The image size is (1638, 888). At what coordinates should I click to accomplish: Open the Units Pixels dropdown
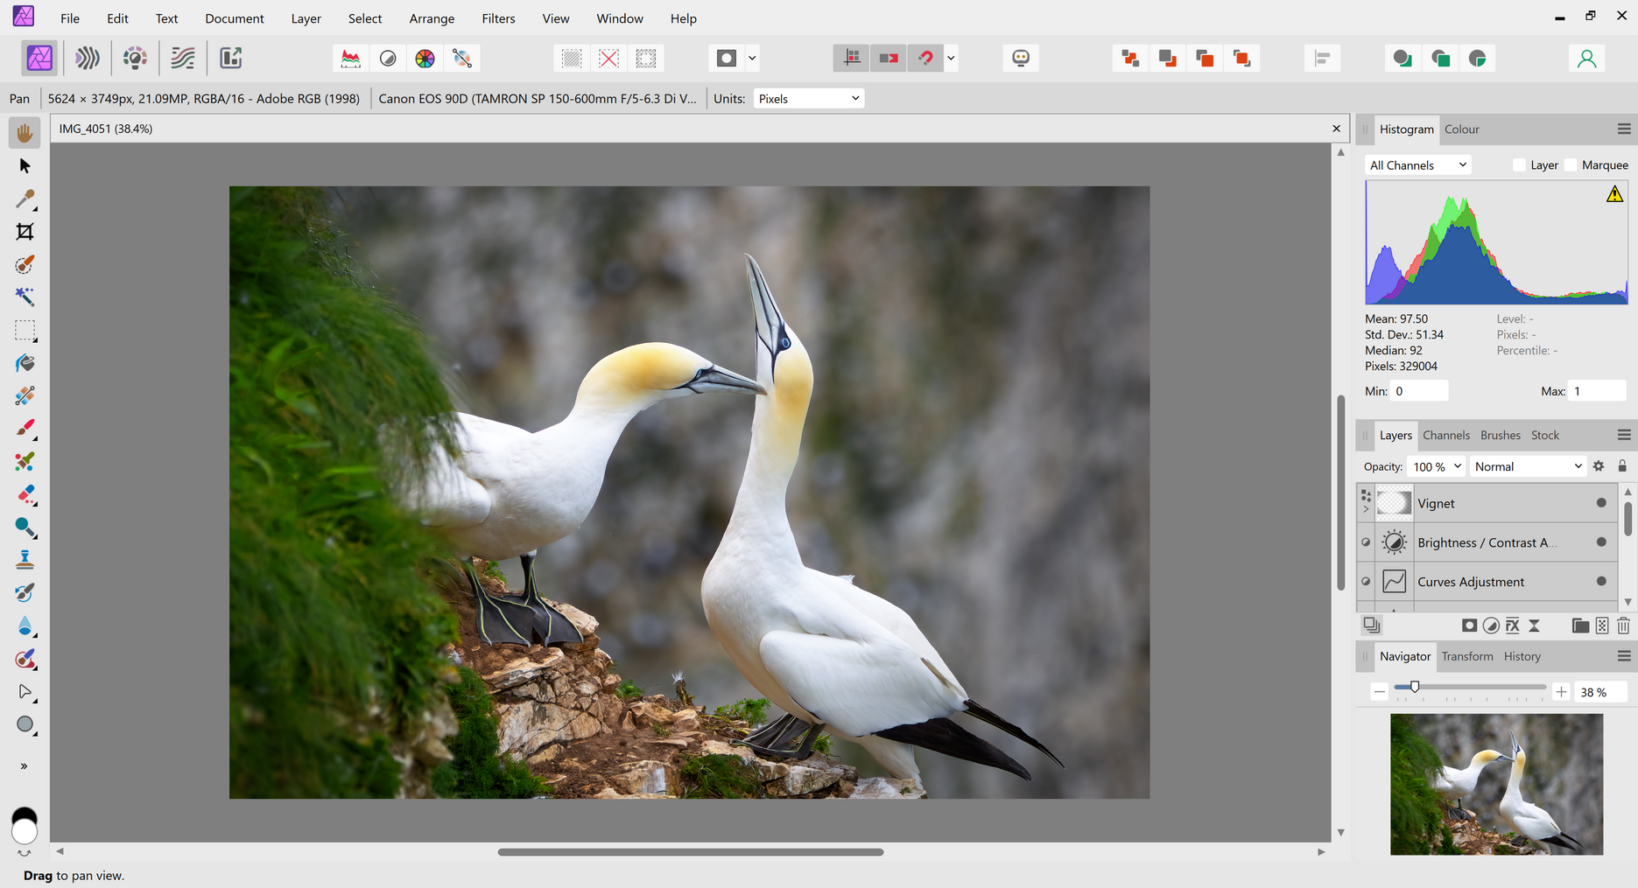pyautogui.click(x=808, y=99)
